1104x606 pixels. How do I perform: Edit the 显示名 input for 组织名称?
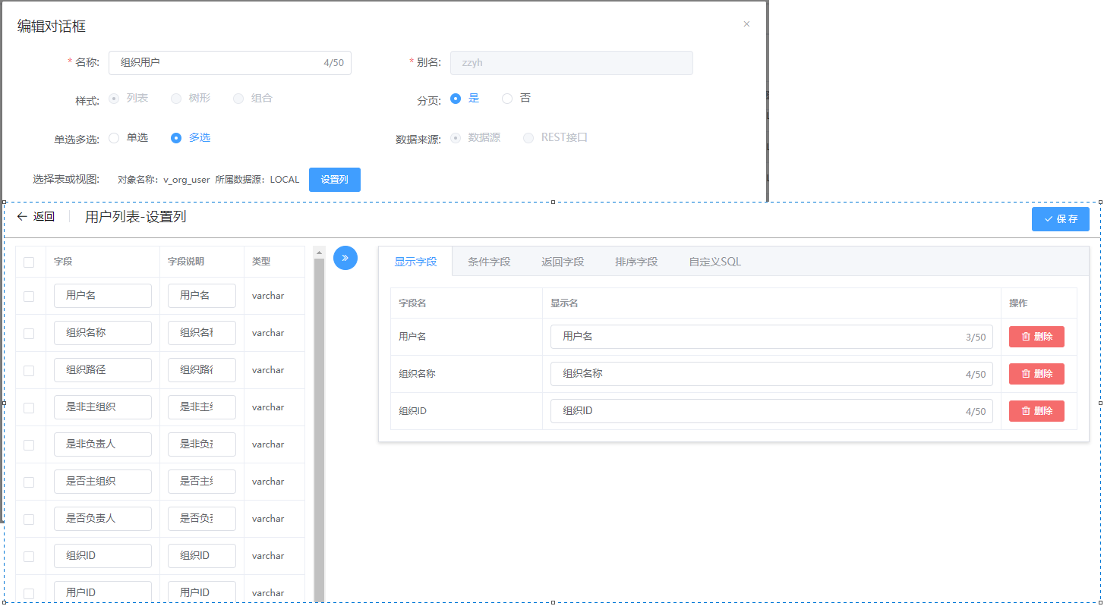(x=759, y=374)
